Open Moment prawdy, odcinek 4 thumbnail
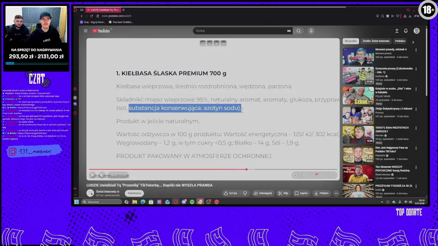The height and width of the screenshot is (246, 438). tap(358, 56)
